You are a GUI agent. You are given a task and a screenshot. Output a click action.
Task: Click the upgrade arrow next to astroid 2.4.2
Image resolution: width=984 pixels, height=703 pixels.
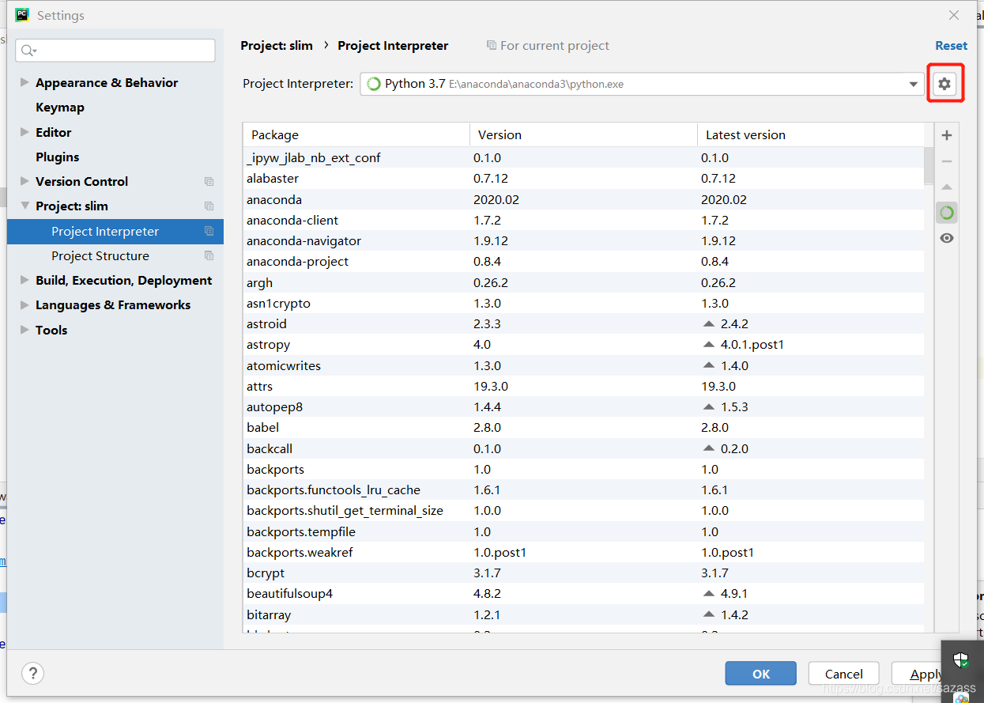coord(709,324)
